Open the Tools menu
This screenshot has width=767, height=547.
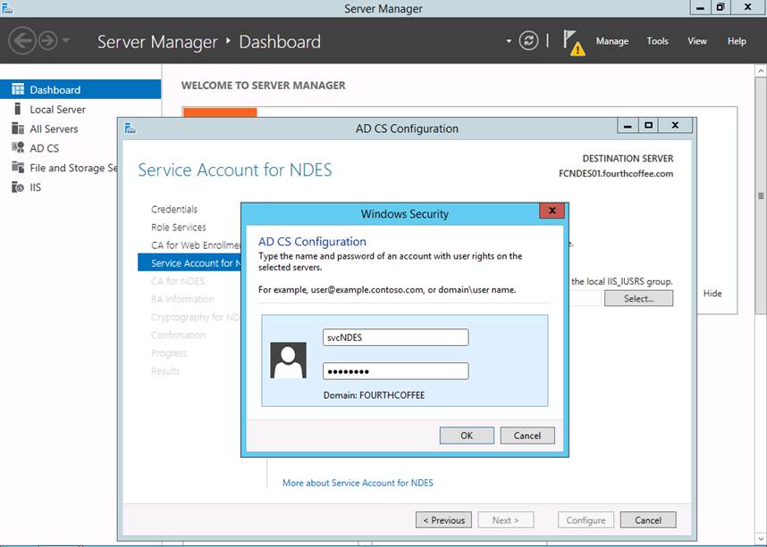657,41
